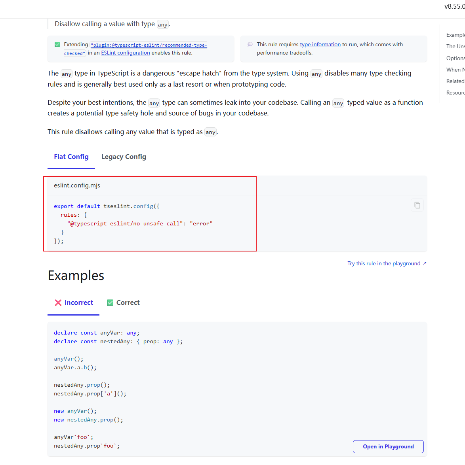Click Try this rule in the playground
Screen dimensions: 465x465
(387, 263)
